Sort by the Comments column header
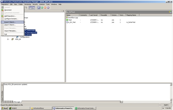This screenshot has height=110, width=173. pyautogui.click(x=84, y=15)
